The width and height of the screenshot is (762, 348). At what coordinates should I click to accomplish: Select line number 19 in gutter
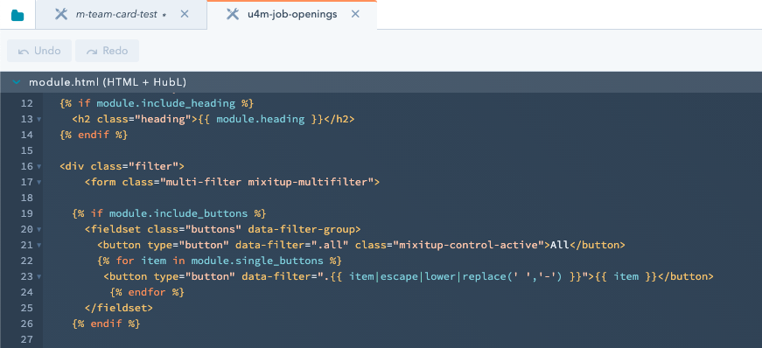[x=27, y=213]
